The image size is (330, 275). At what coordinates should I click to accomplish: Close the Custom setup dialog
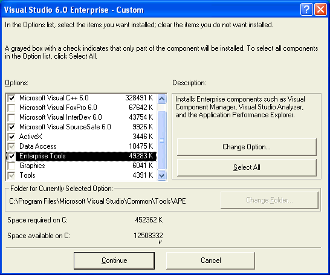pyautogui.click(x=320, y=10)
